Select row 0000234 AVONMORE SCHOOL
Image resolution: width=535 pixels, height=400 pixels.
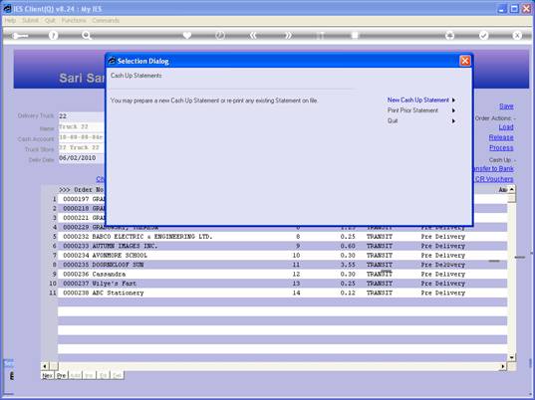282,255
